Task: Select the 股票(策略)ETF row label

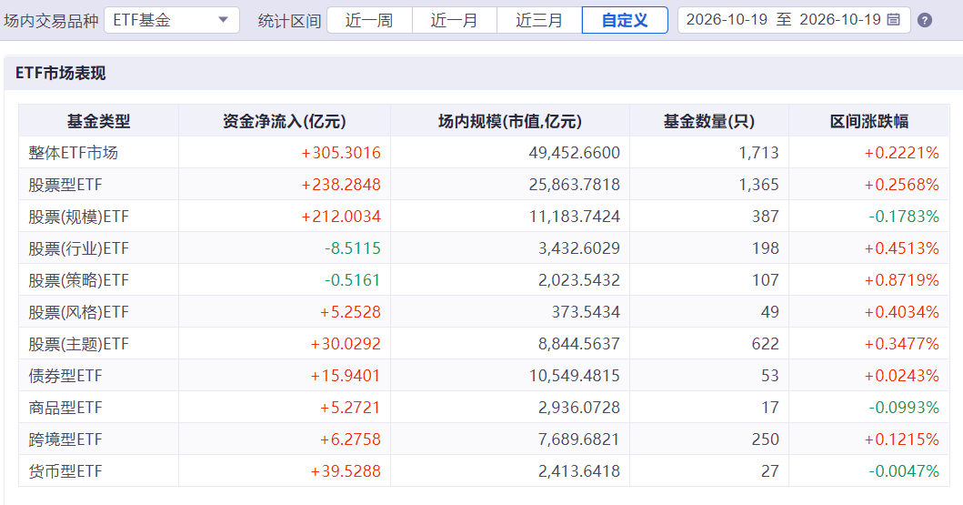Action: click(78, 280)
